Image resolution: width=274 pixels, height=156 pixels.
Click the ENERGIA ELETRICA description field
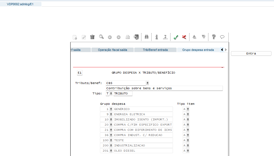[x=143, y=114]
